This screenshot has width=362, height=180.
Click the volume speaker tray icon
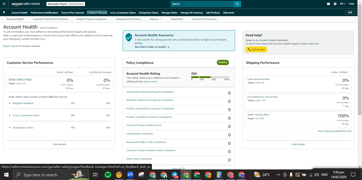coord(316,175)
